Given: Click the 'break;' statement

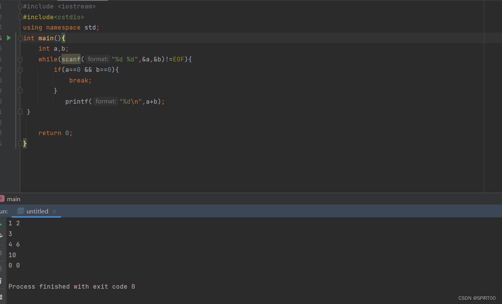Looking at the screenshot, I should coord(81,80).
